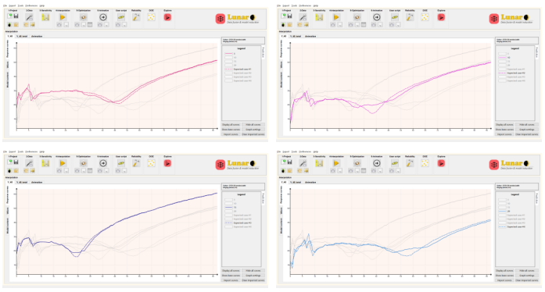This screenshot has width=545, height=292.
Task: Click red Explore icon in top-right window
Action: (x=441, y=17)
